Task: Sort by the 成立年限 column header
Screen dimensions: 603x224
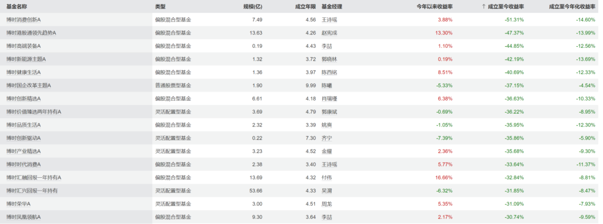Action: tap(305, 7)
